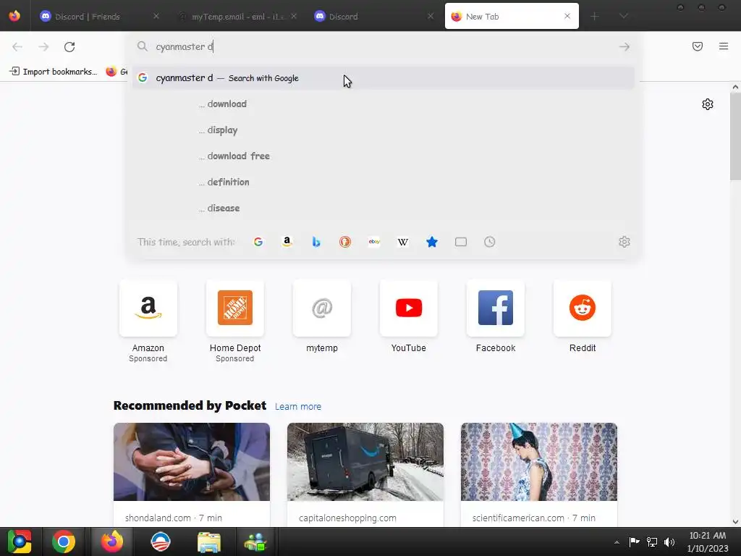The image size is (741, 556).
Task: Launch Chrome from the taskbar
Action: [64, 542]
